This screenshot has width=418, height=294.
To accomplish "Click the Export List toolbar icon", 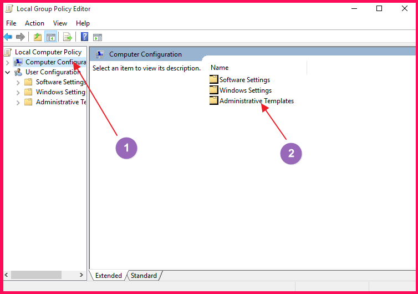I will [67, 37].
